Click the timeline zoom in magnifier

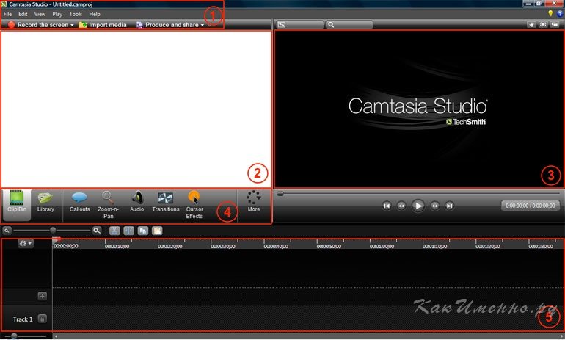tap(97, 231)
